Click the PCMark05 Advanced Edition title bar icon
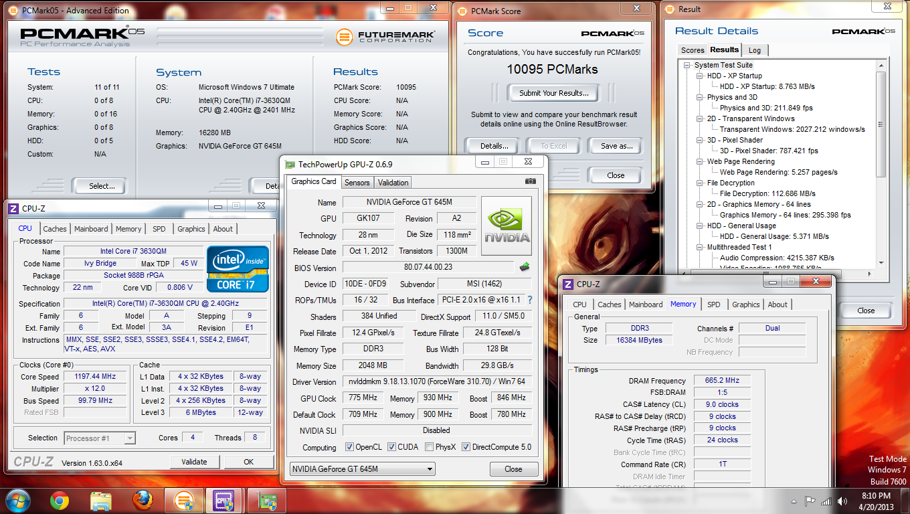910x514 pixels. pyautogui.click(x=13, y=10)
